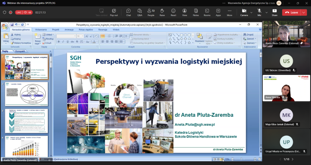Expand the Camera options arrow

point(251,13)
